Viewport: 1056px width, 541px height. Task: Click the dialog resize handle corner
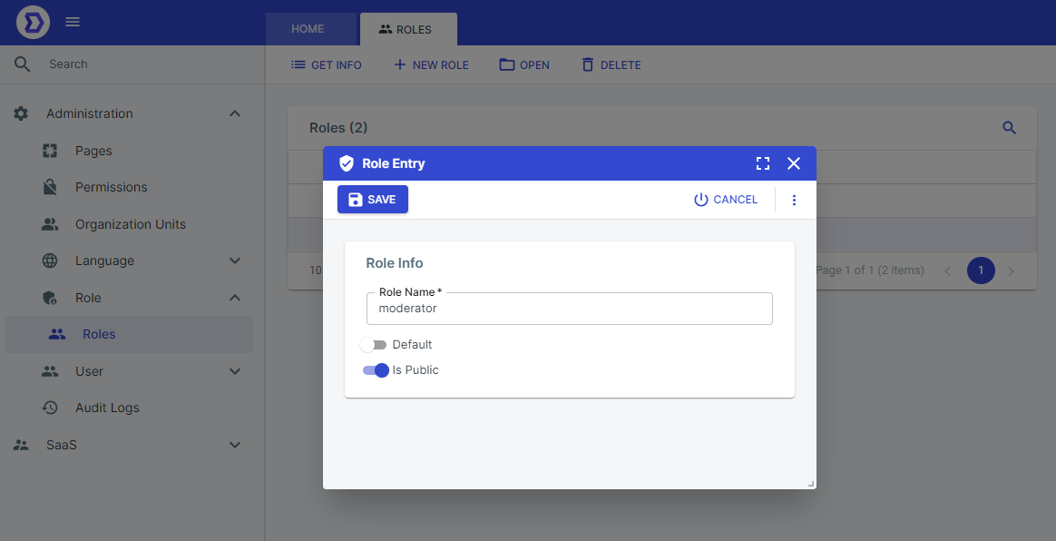(811, 483)
